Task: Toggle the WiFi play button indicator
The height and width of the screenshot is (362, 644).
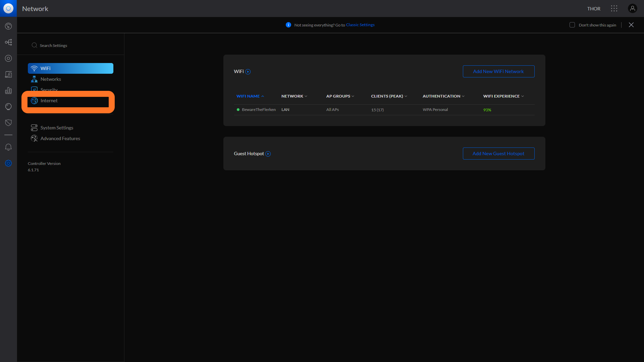Action: 248,72
